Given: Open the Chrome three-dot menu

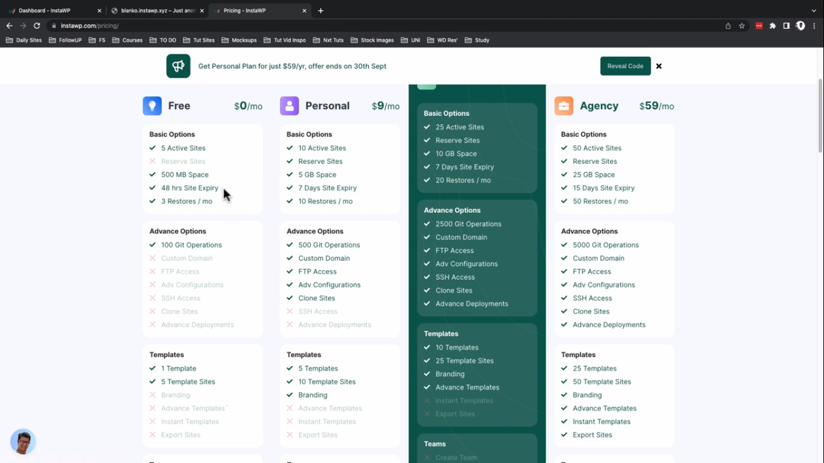Looking at the screenshot, I should [x=814, y=26].
